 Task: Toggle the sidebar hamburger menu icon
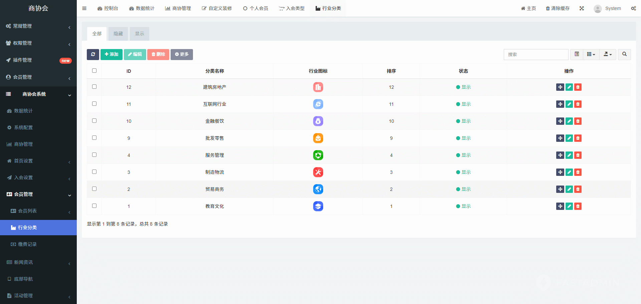point(84,8)
